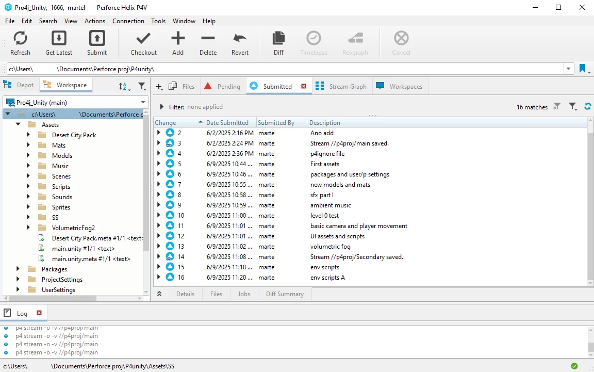Click the changelist icon for change 14

pos(170,257)
